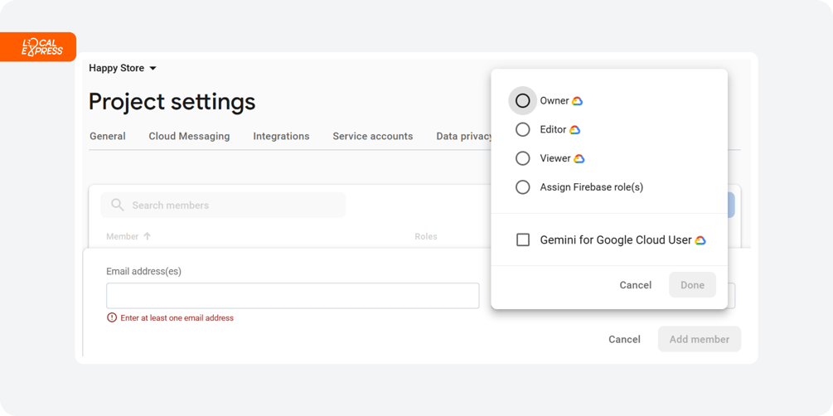Go to the Service accounts tab
The image size is (833, 416).
click(372, 137)
